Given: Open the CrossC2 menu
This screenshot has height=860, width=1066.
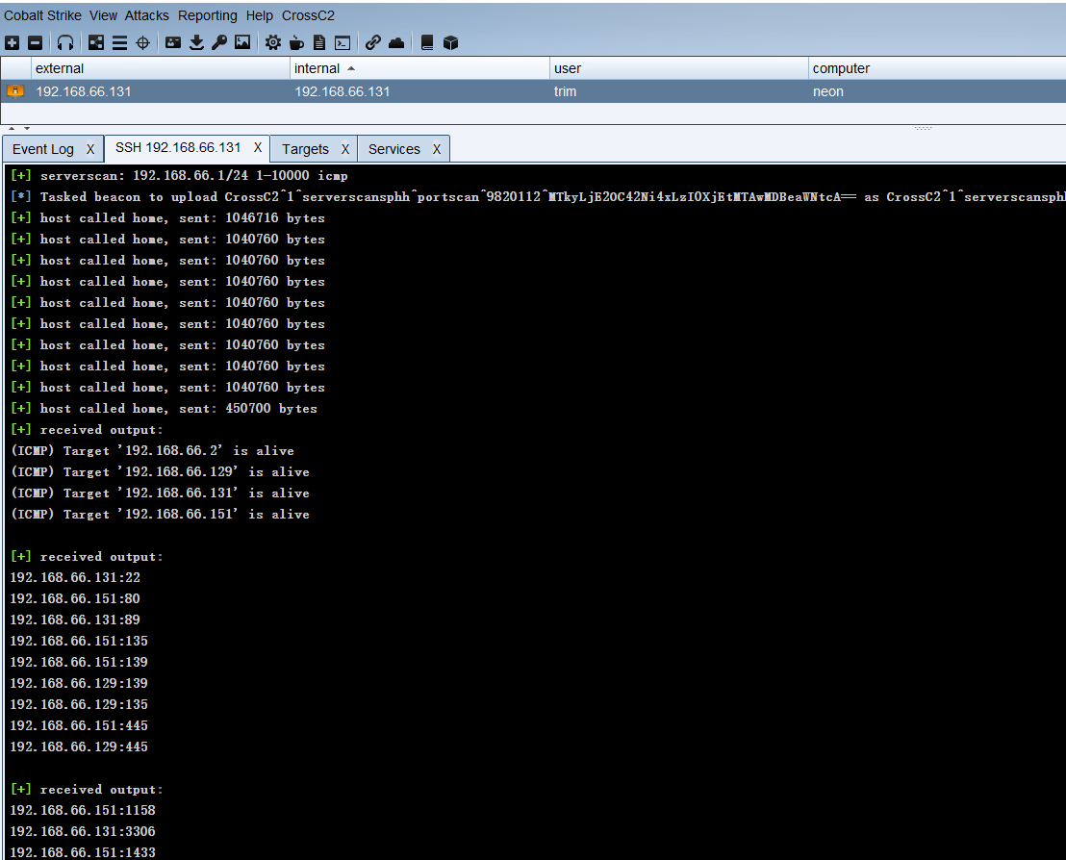Looking at the screenshot, I should click(308, 14).
